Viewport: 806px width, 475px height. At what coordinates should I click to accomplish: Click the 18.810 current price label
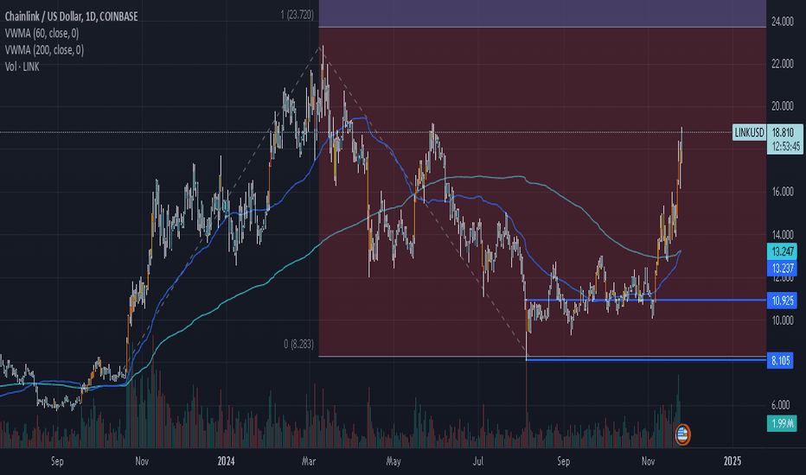tap(783, 132)
